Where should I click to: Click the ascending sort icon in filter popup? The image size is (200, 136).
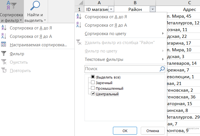(79, 17)
